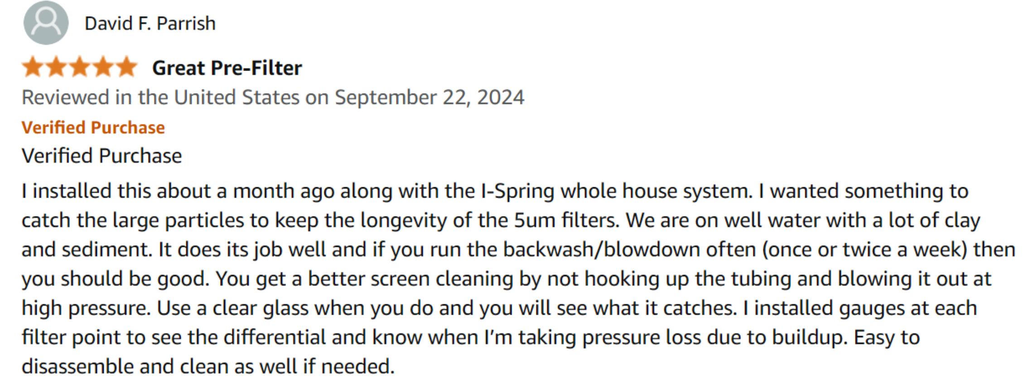This screenshot has width=1023, height=383.
Task: Open reviewer name David F. Parrish
Action: tap(150, 24)
